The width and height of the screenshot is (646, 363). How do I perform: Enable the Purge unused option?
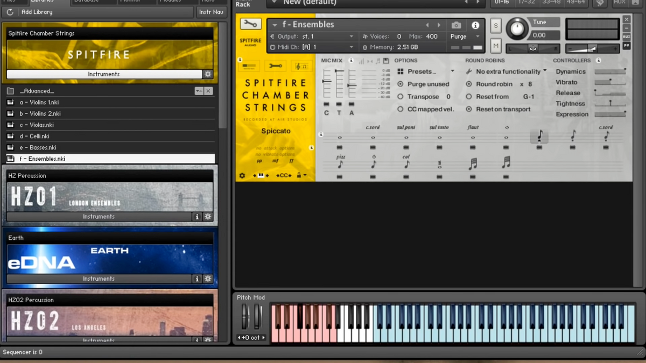click(401, 84)
